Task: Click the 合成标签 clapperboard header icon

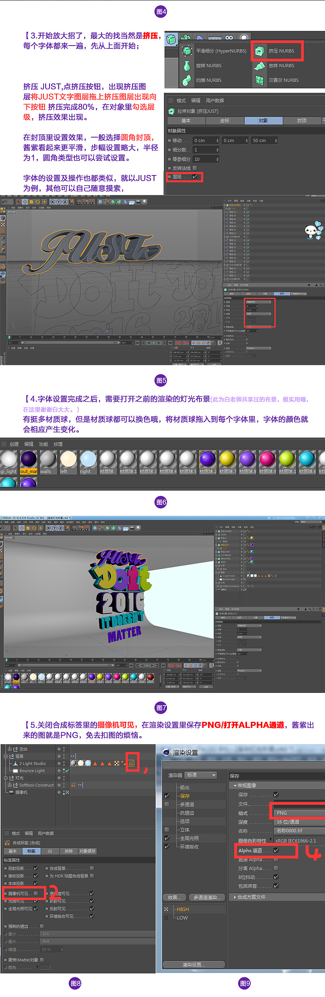Action: pos(7,843)
